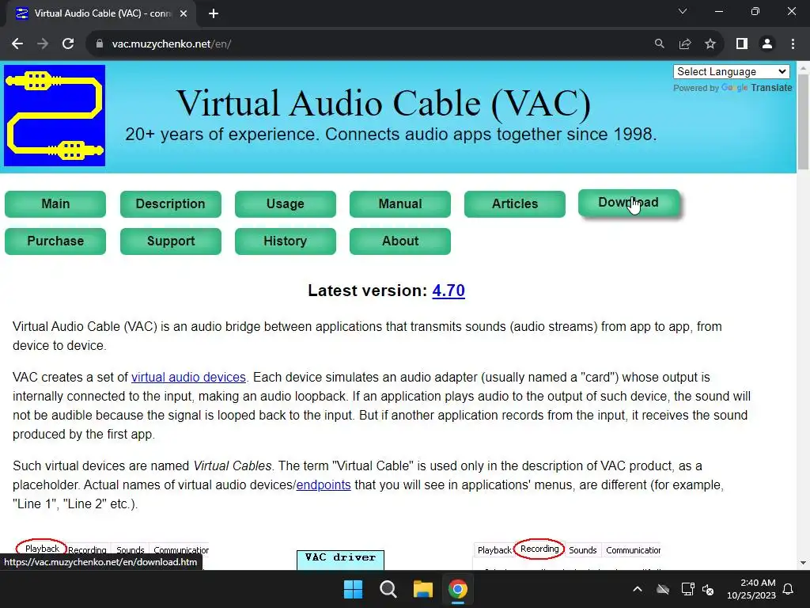Open the browser zoom search icon
This screenshot has height=608, width=810.
point(659,44)
